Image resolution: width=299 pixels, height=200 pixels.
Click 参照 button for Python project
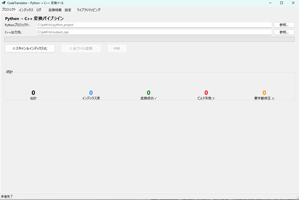pos(284,25)
